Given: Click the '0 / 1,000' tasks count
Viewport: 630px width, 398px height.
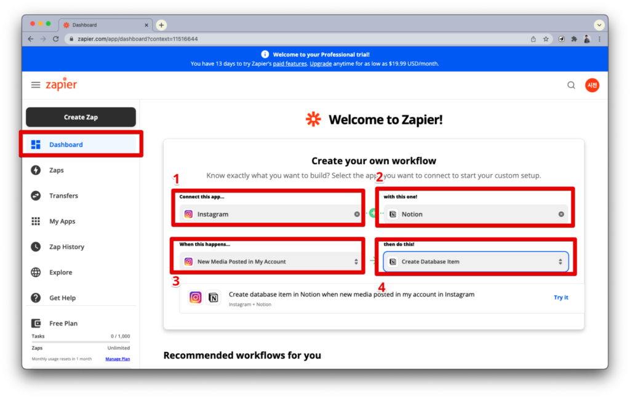Looking at the screenshot, I should click(120, 336).
